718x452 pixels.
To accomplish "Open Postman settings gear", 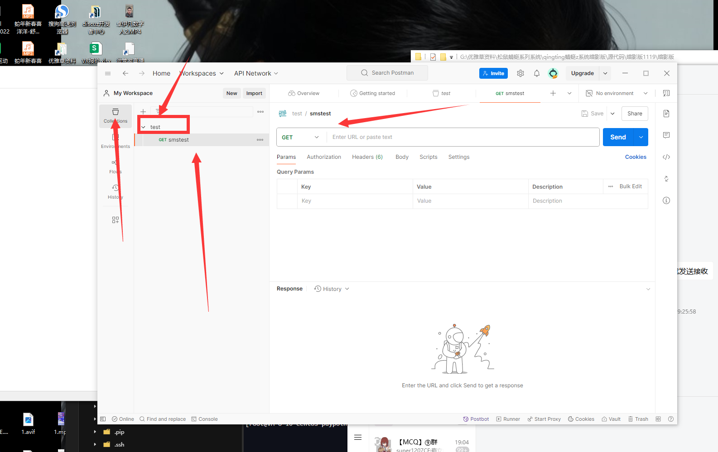I will coord(520,73).
